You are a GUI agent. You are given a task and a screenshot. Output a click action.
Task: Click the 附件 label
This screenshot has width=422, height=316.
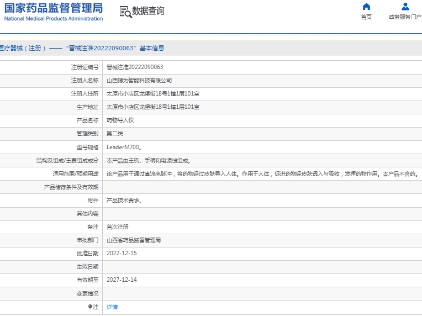coord(93,201)
